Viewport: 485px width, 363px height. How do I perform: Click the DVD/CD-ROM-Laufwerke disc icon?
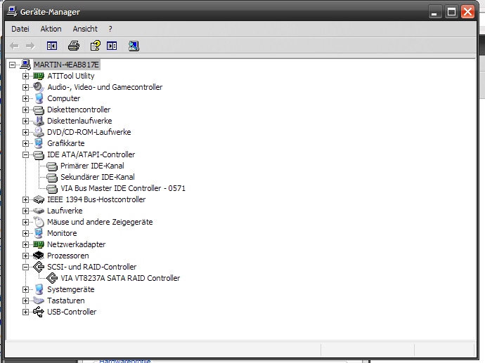pyautogui.click(x=39, y=132)
